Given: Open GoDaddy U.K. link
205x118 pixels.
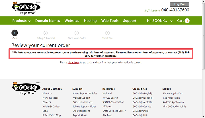Looking at the screenshot, I should [x=140, y=115].
